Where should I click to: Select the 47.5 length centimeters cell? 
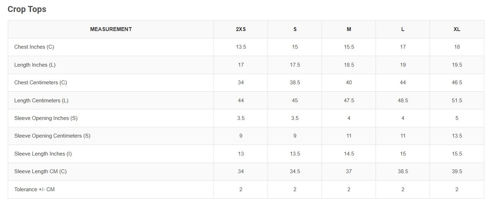pos(349,101)
